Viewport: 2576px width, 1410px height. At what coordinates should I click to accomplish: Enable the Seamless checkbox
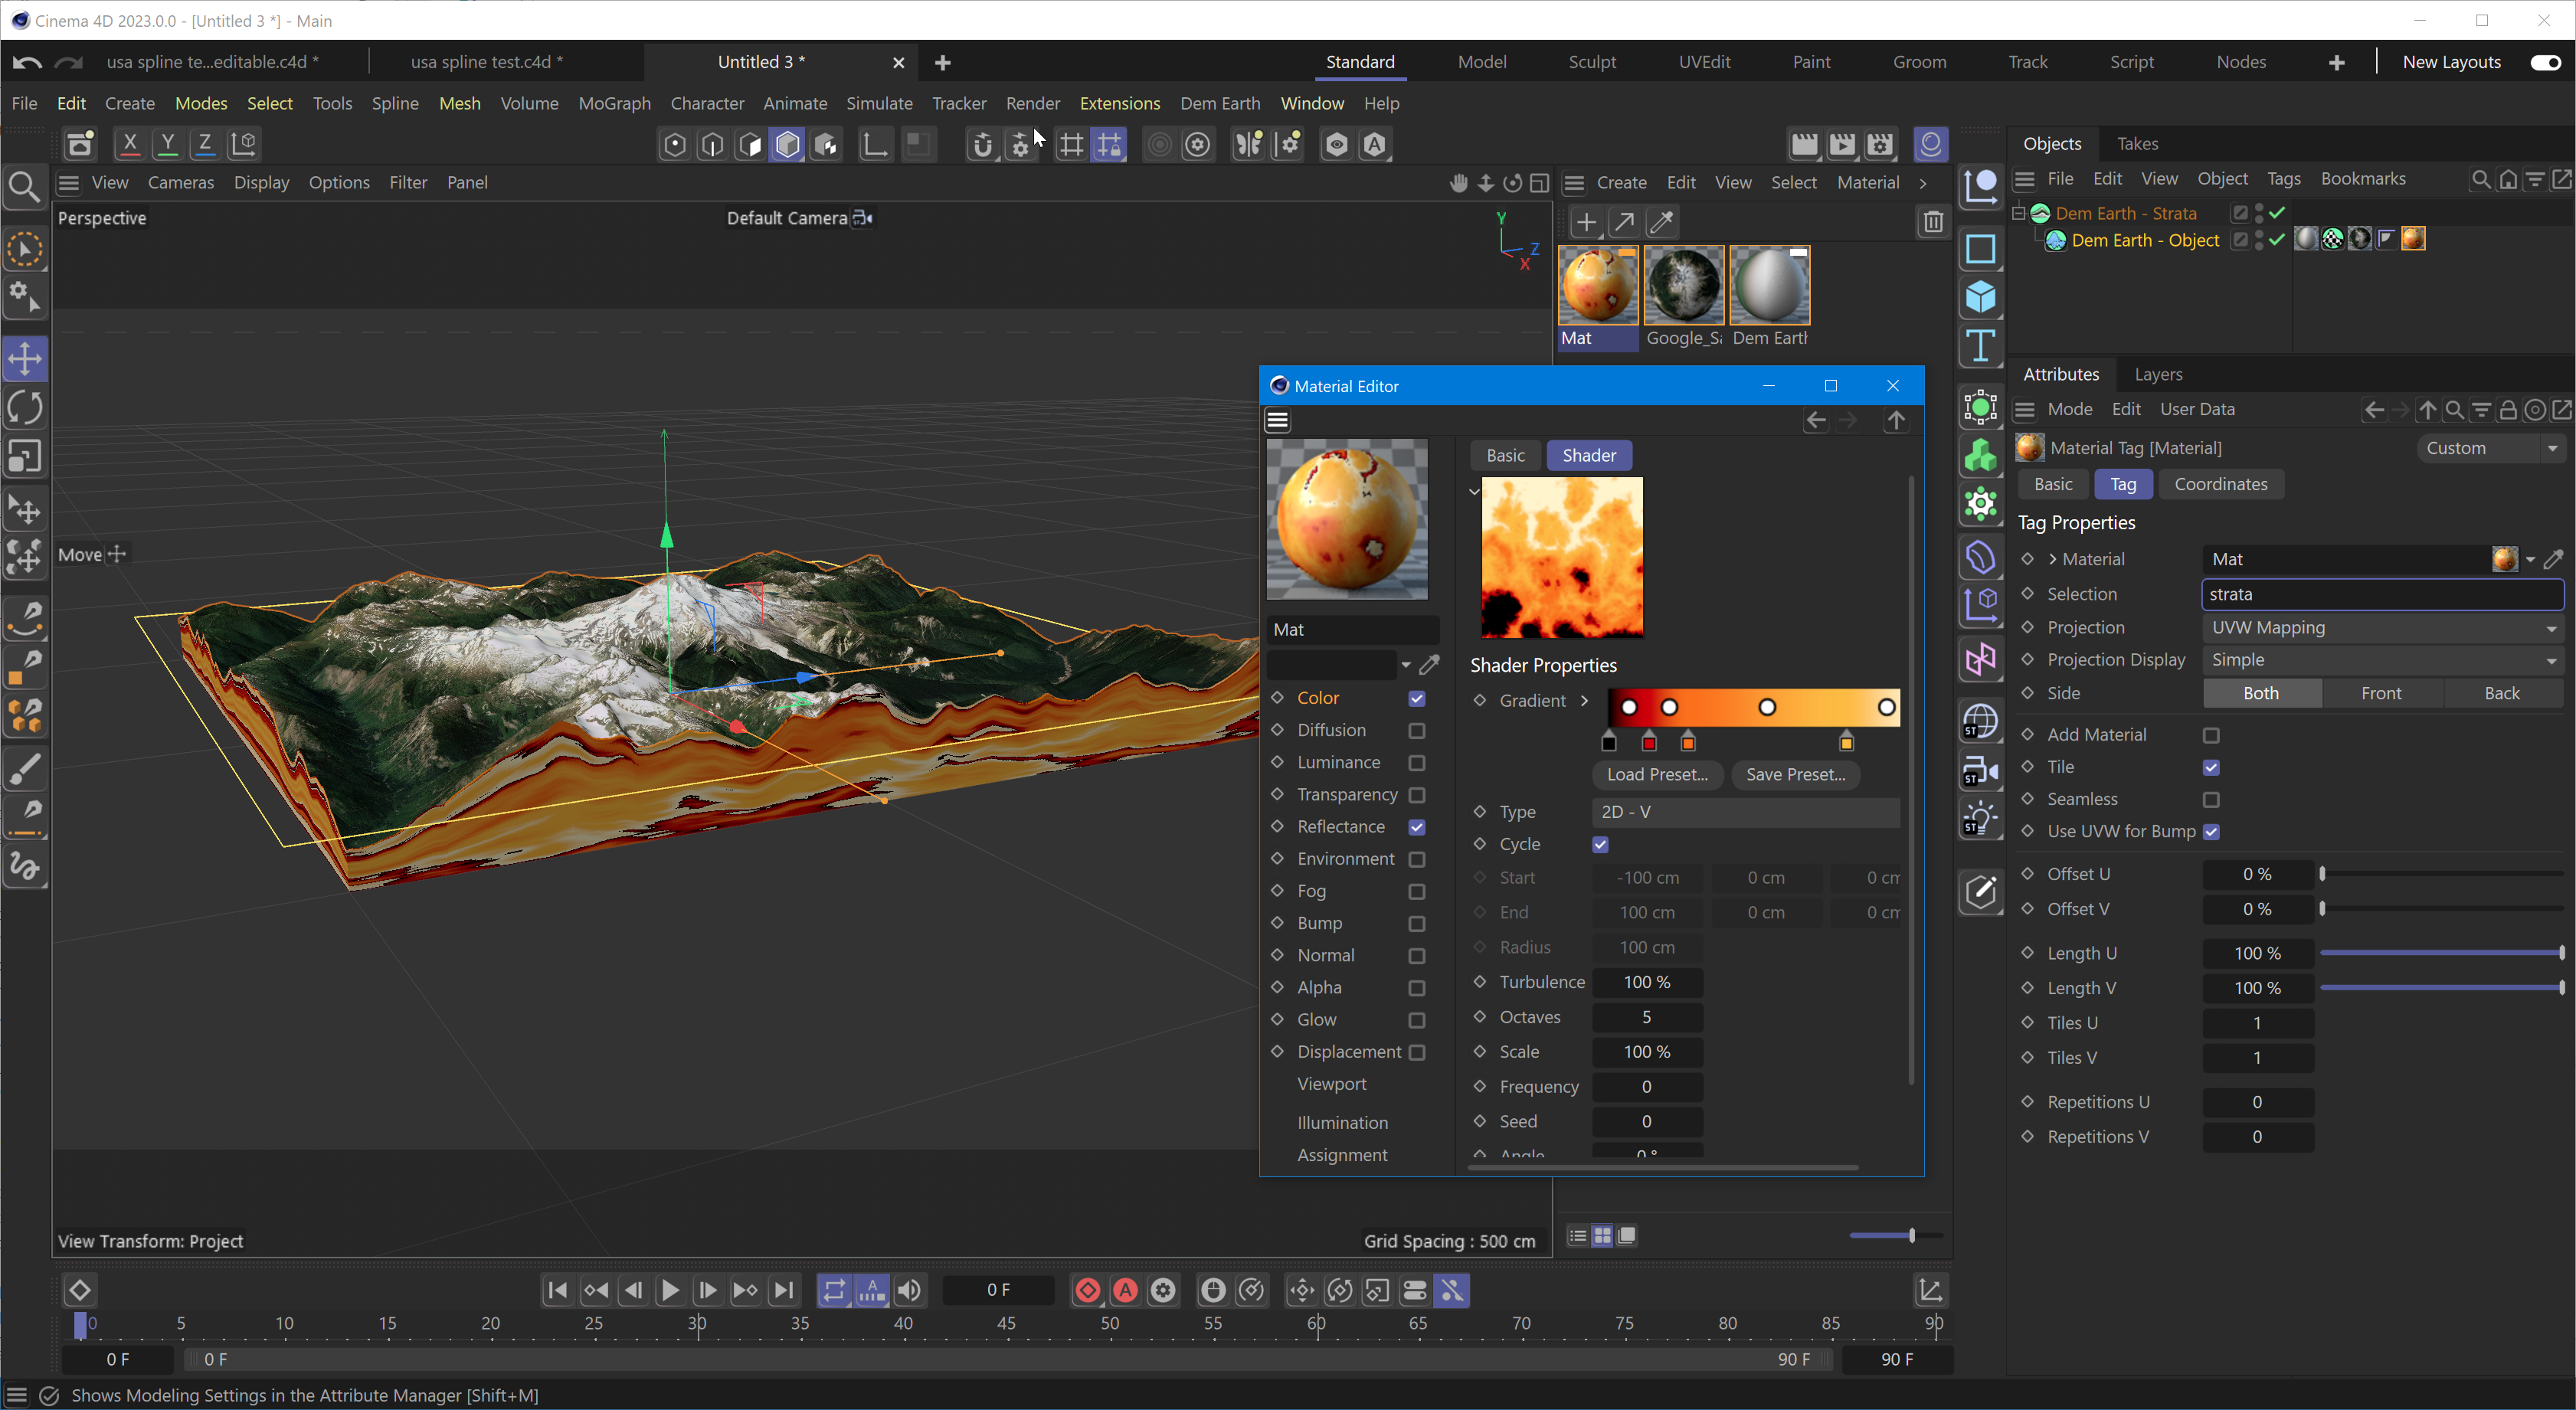click(x=2211, y=800)
